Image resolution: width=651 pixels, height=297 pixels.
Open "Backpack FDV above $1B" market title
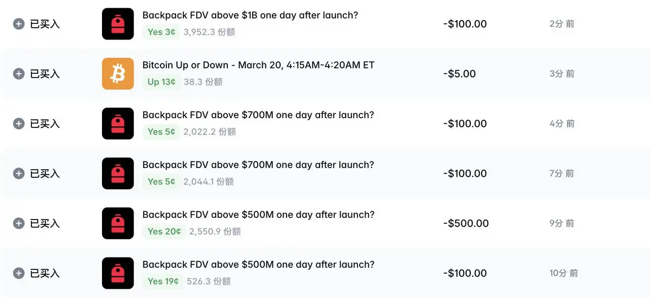click(250, 15)
